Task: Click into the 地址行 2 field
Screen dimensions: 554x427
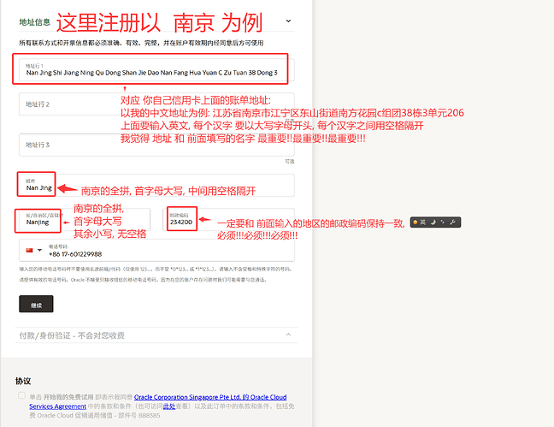Action: 156,104
